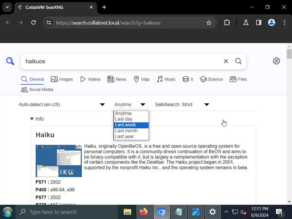Open language dropdown Auto-detect (en-US)
This screenshot has height=219, width=292.
click(62, 104)
